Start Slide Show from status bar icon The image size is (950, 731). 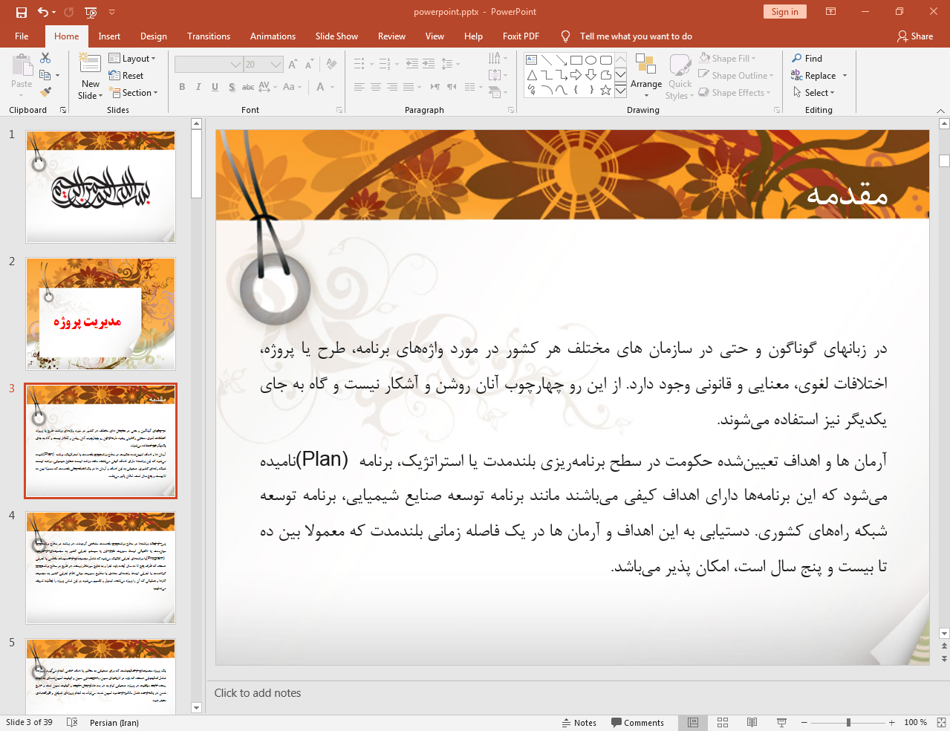[x=781, y=722]
